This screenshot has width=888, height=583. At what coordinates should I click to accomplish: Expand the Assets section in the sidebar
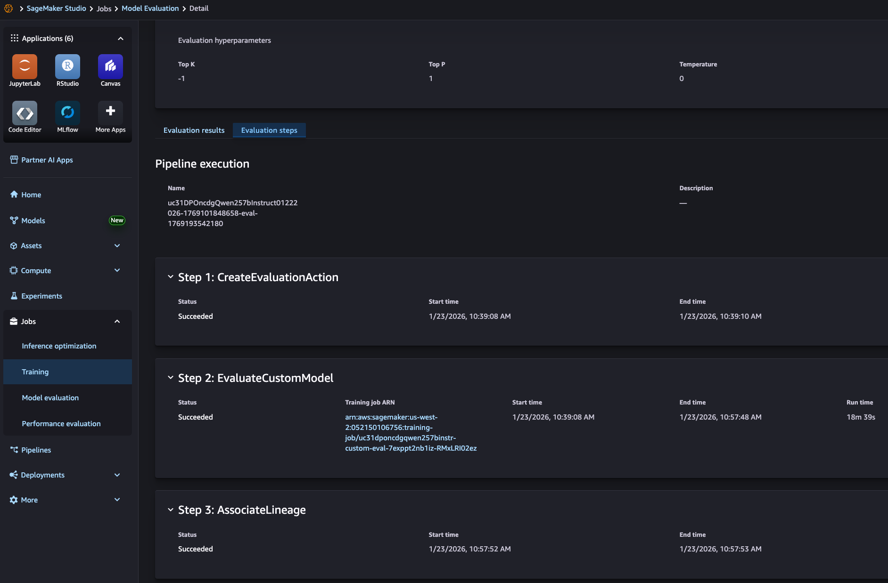[x=117, y=246]
